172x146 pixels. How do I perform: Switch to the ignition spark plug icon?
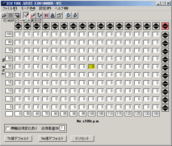[33, 15]
